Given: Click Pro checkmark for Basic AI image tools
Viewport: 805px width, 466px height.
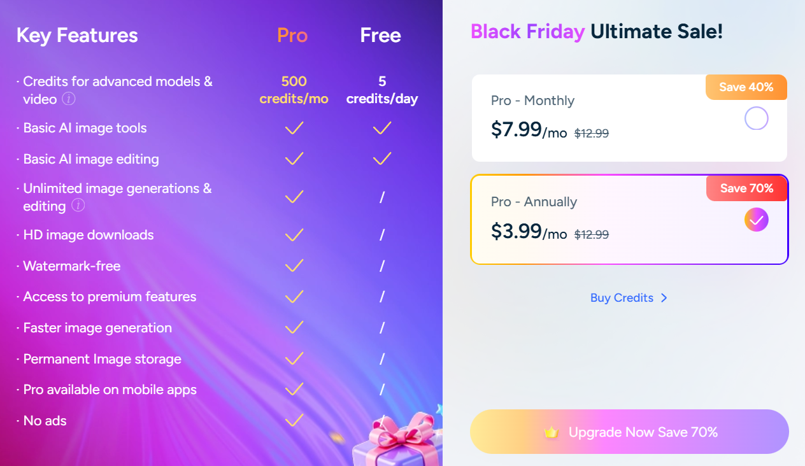Looking at the screenshot, I should coord(294,129).
